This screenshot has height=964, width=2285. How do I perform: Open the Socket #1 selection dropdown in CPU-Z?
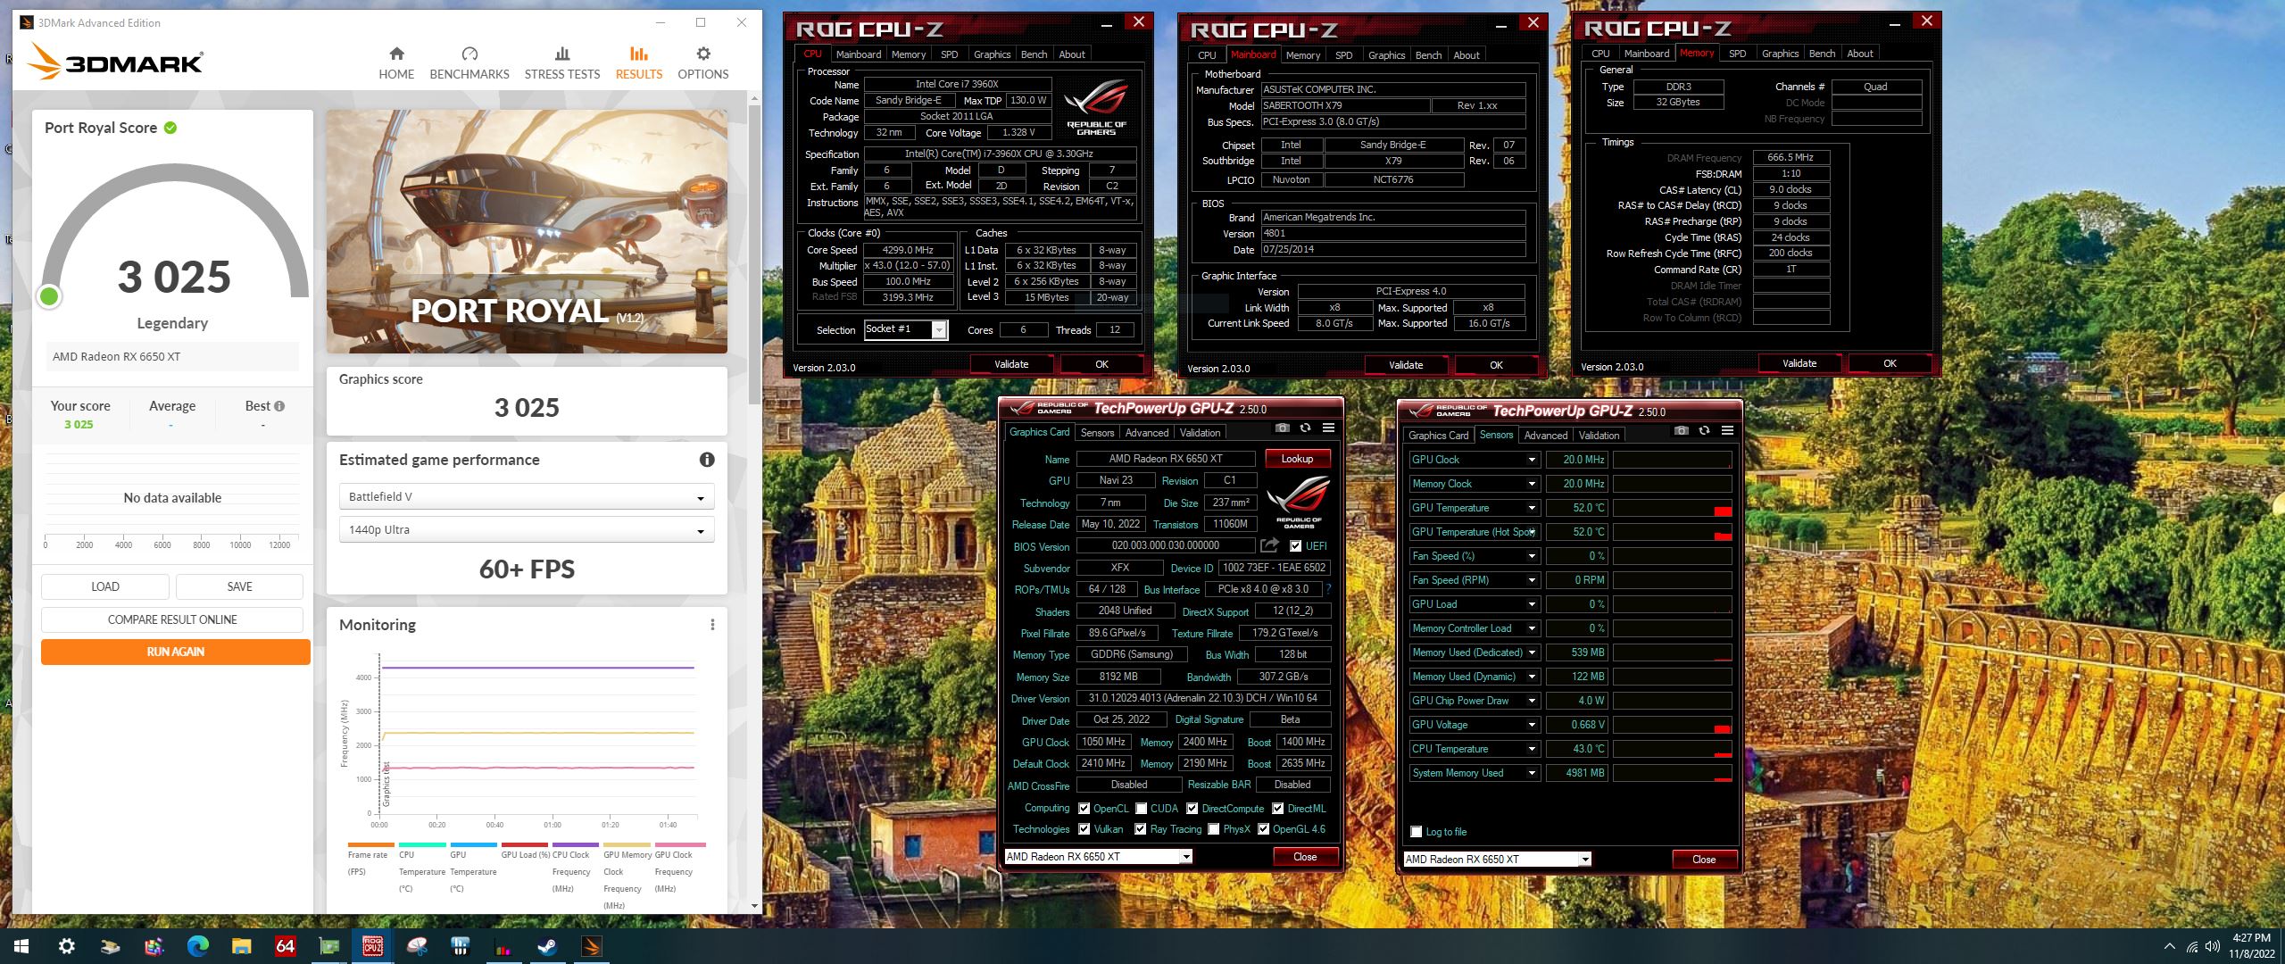click(x=905, y=329)
